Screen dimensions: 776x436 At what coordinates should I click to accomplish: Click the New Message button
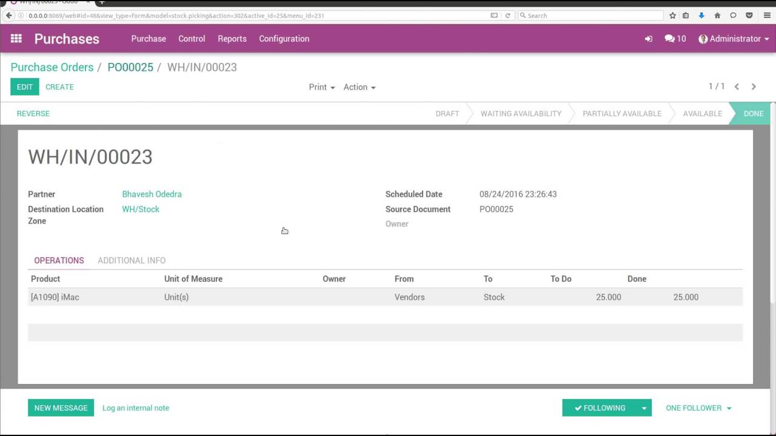tap(61, 408)
